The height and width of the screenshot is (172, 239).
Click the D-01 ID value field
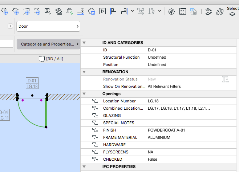[152, 50]
